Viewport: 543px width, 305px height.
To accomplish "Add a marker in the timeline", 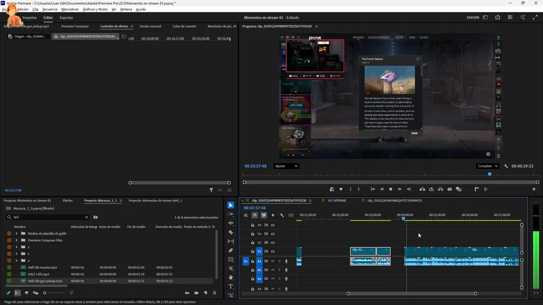I will pyautogui.click(x=273, y=215).
